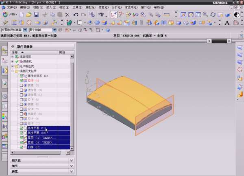244x176 pixels.
Task: Open the 文件(F) menu
Action: click(x=12, y=7)
